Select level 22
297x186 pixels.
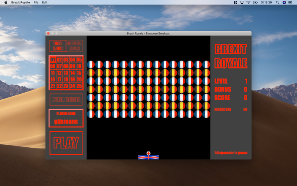click(x=59, y=86)
